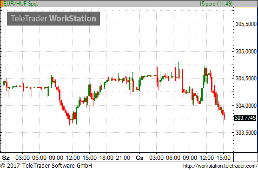Click the TeleTrader WorkStation watermark logo
This screenshot has height=170, width=258.
[x=53, y=19]
